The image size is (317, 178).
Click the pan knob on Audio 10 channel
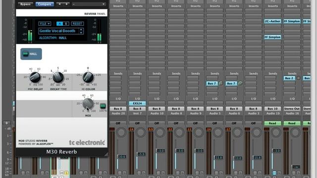[x=160, y=133]
